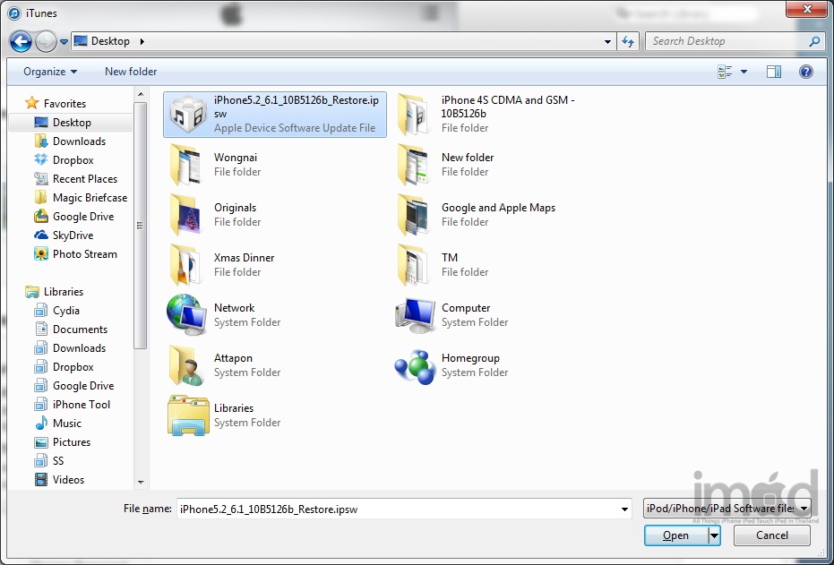Open the New folder directory icon
The width and height of the screenshot is (834, 565).
(x=414, y=165)
